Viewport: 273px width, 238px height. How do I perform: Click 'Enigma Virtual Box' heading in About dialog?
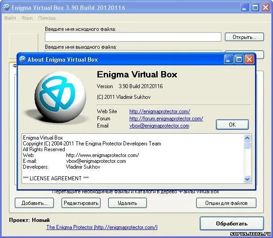coord(137,75)
